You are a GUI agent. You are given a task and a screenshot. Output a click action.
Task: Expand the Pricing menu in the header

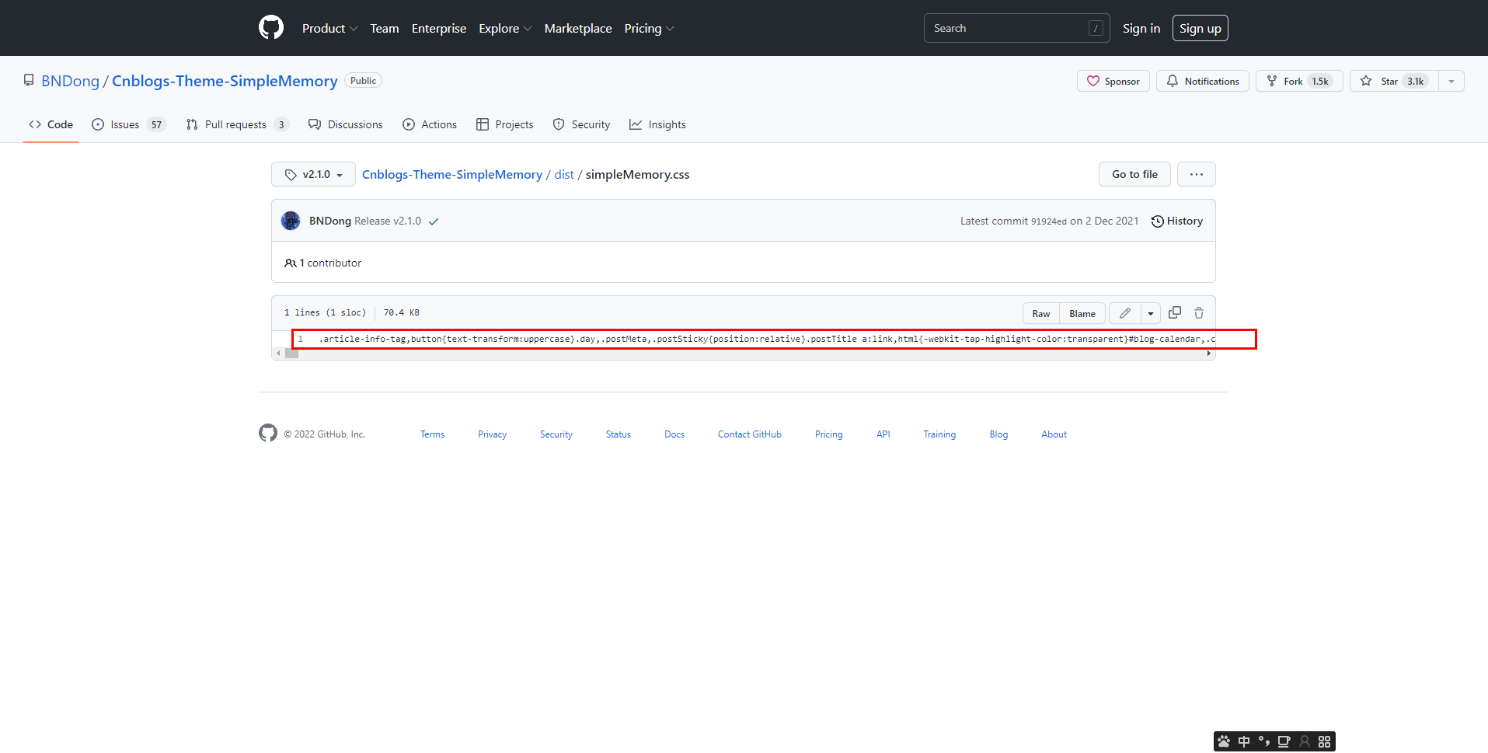[x=649, y=28]
